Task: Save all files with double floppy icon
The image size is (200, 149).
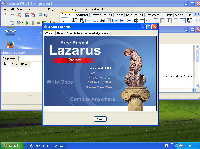Action: tap(33, 15)
